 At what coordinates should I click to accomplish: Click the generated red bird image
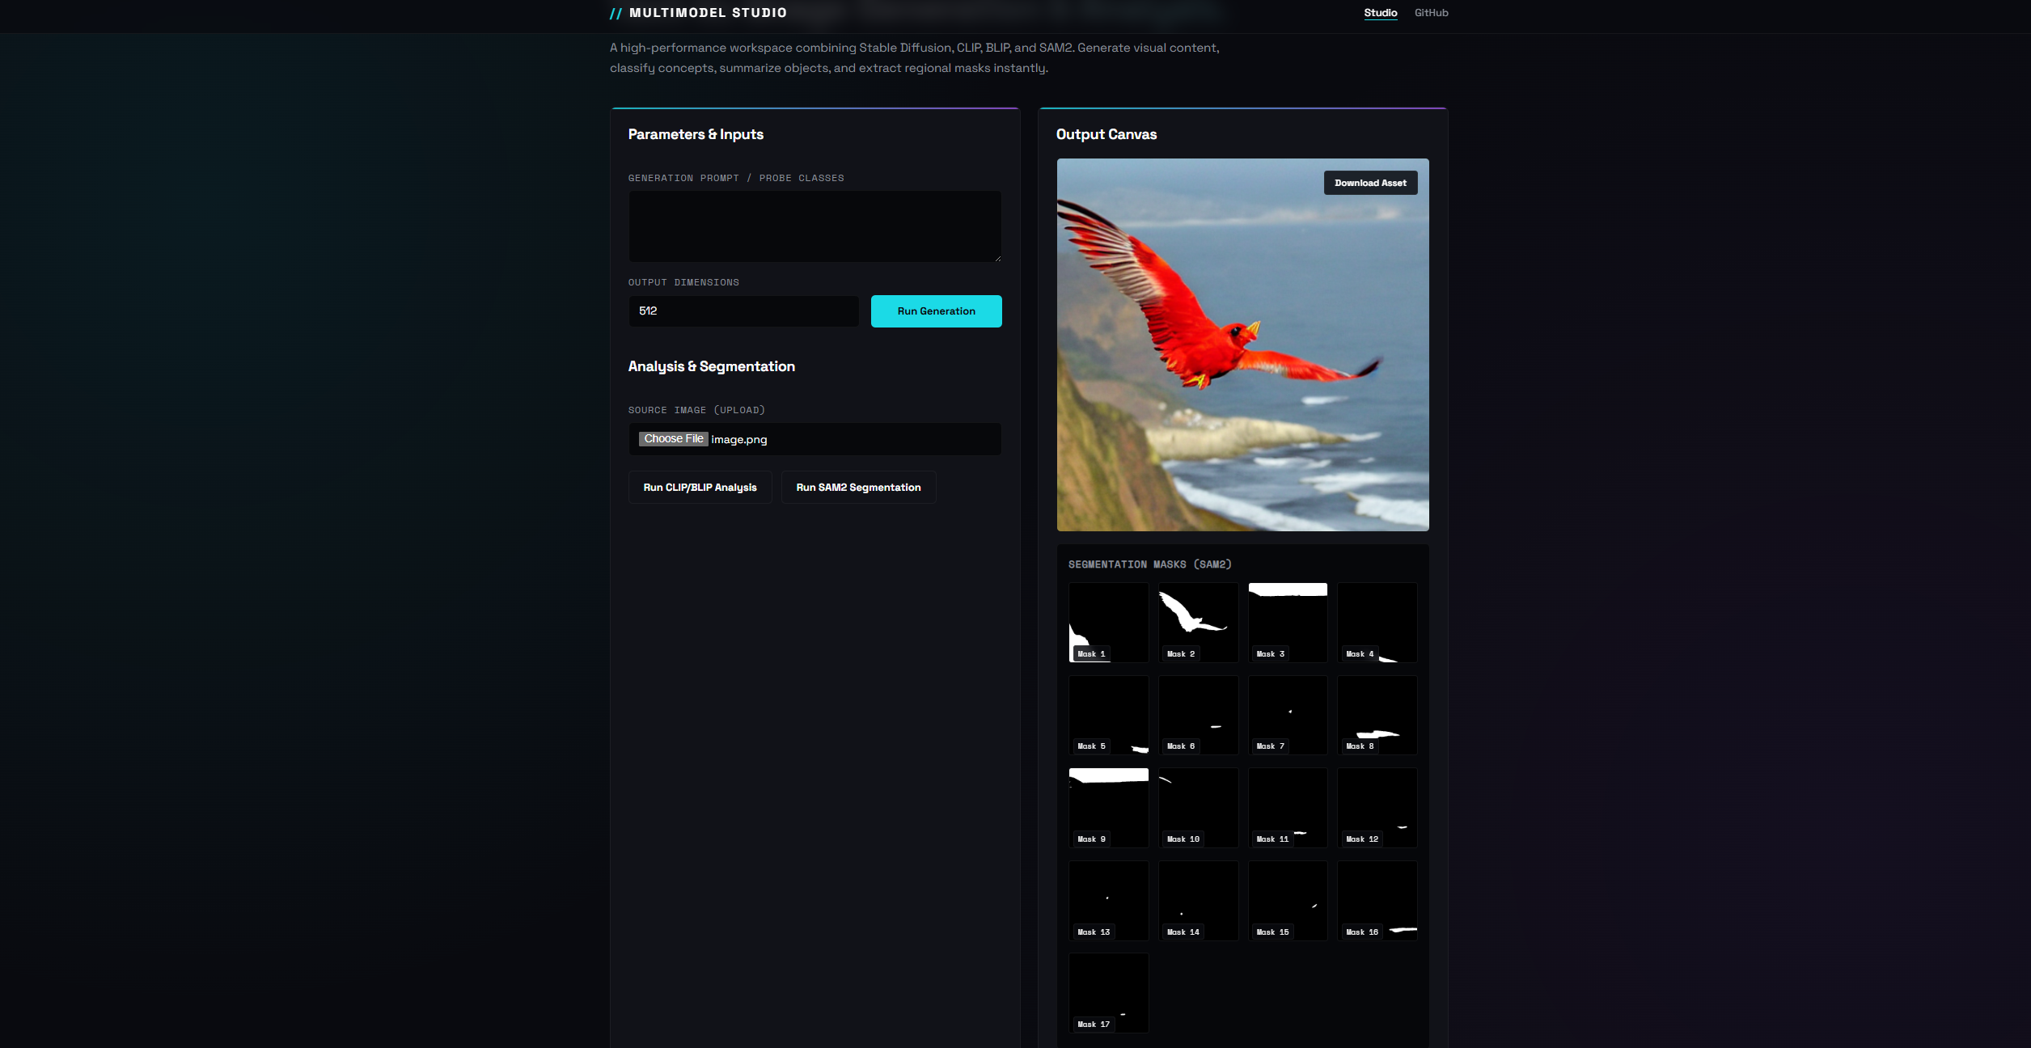1242,345
